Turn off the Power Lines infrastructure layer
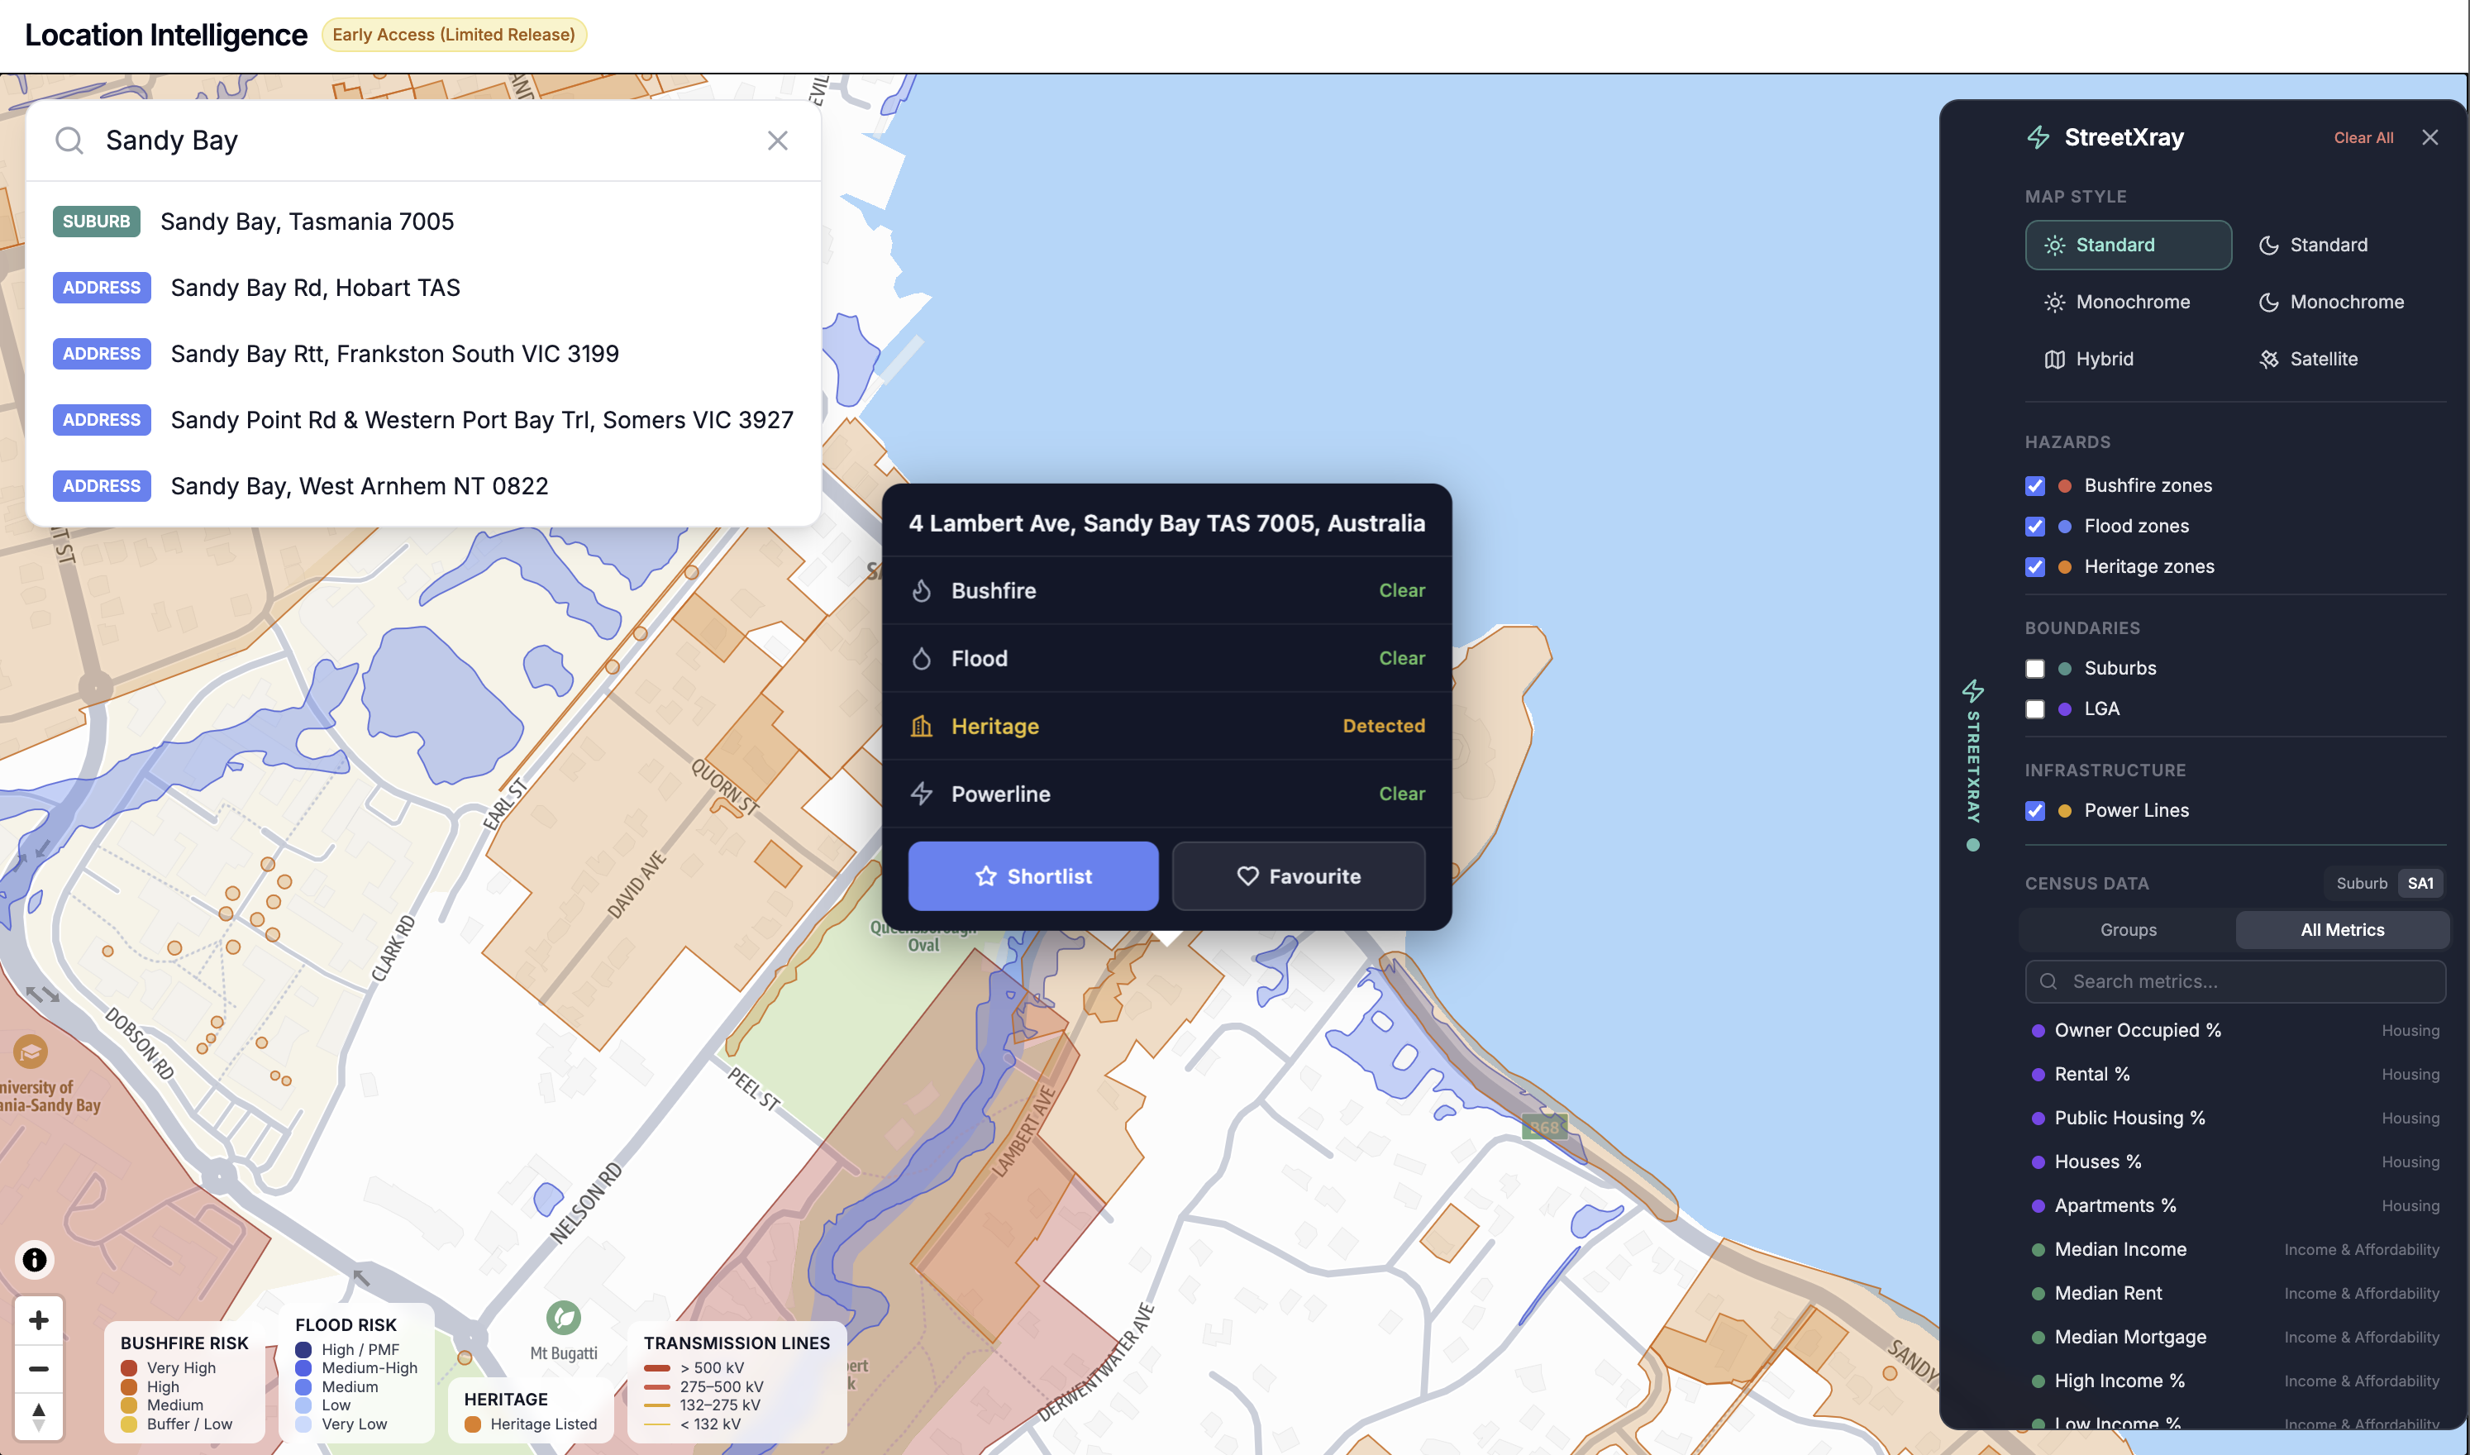The width and height of the screenshot is (2470, 1455). click(2036, 811)
